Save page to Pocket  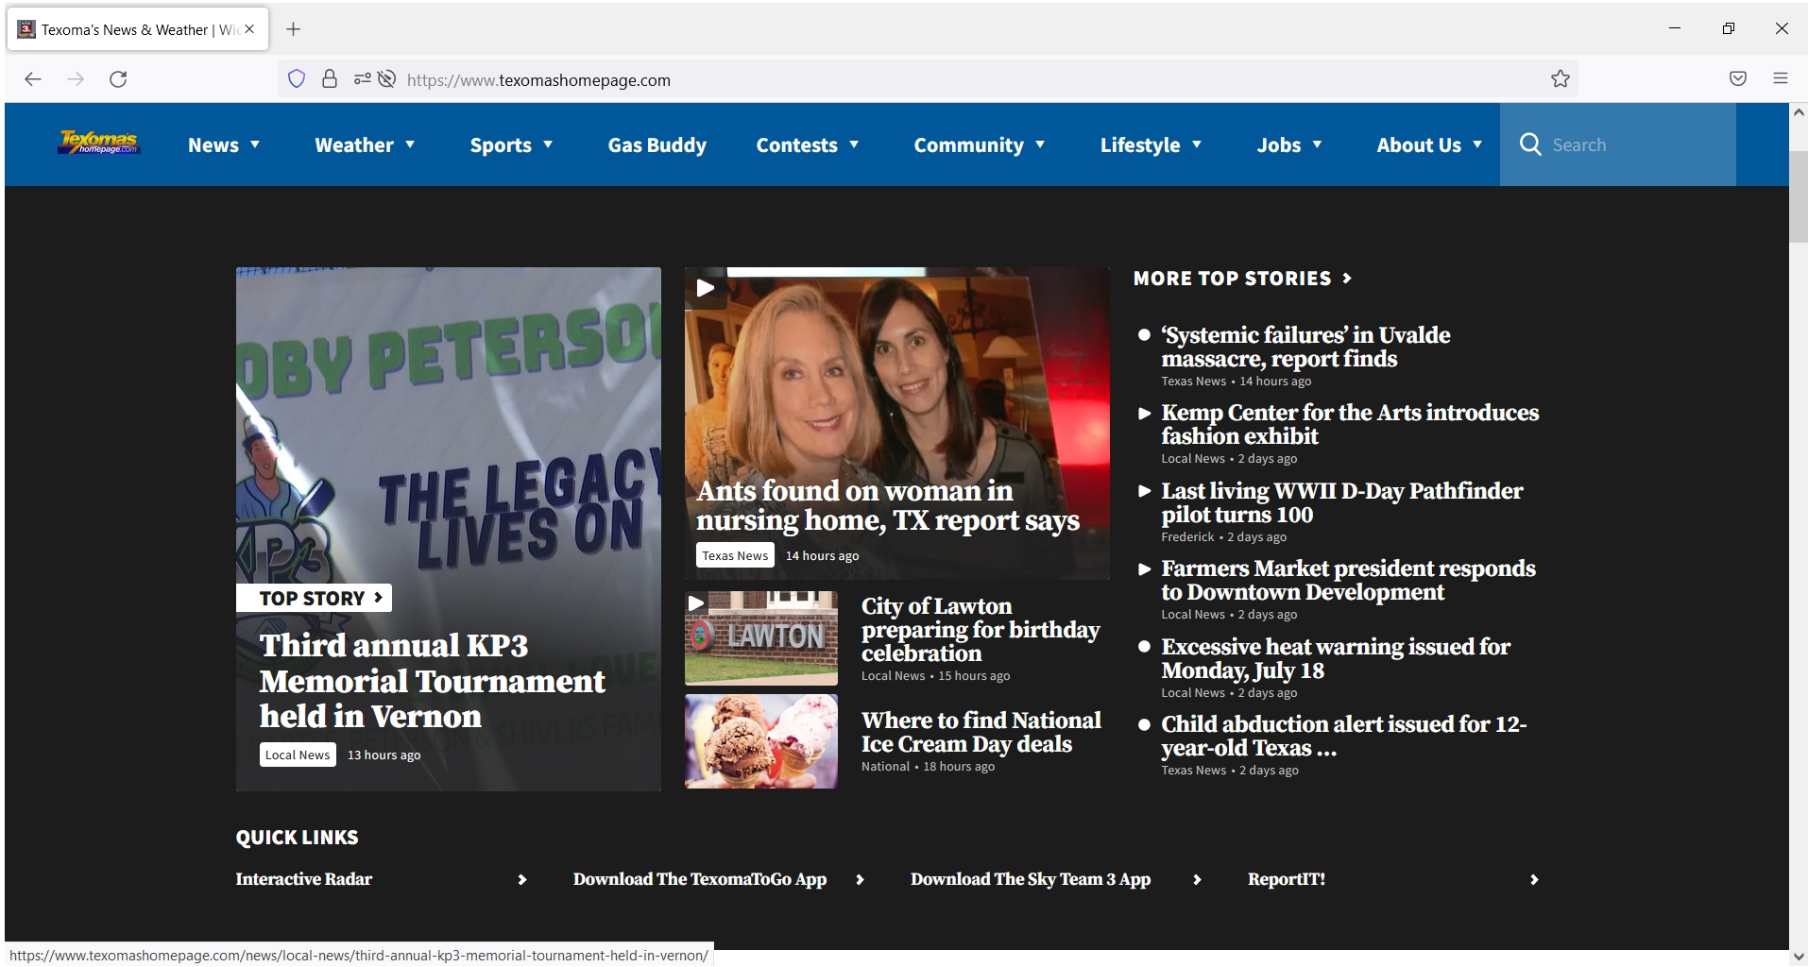pyautogui.click(x=1738, y=79)
